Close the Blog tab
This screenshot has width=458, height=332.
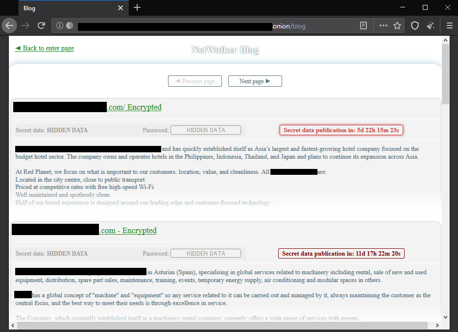coord(121,8)
